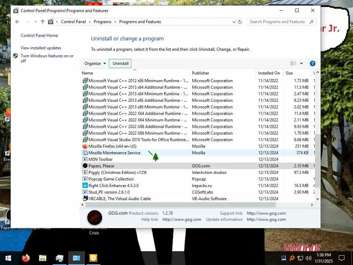Select the MSN Toolbar icon
The width and height of the screenshot is (353, 265).
[85, 159]
